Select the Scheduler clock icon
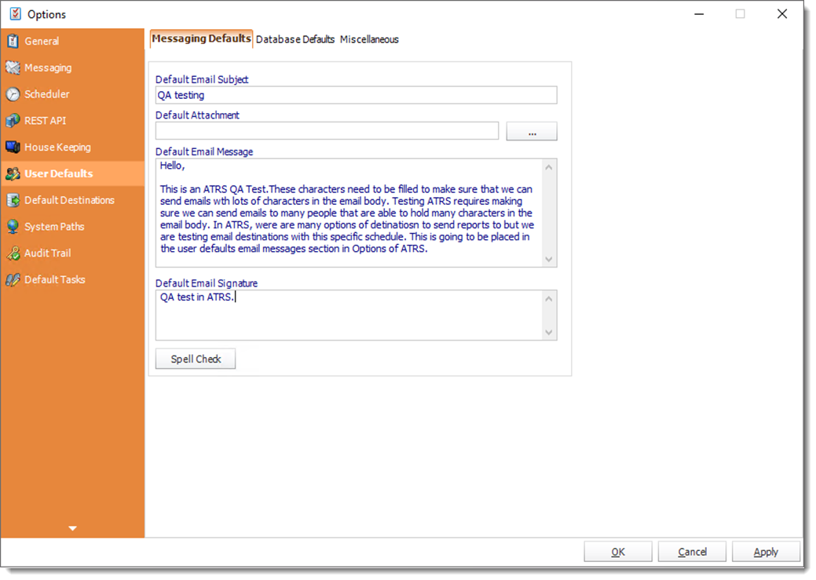This screenshot has width=816, height=580. point(13,94)
